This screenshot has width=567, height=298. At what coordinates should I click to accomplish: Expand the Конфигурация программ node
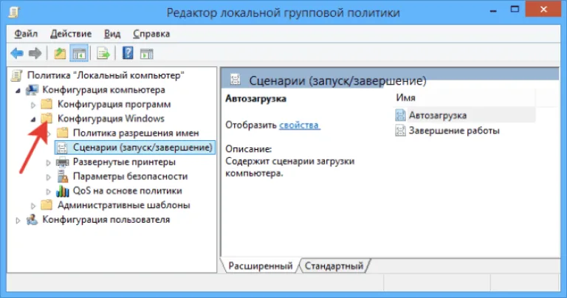point(33,105)
